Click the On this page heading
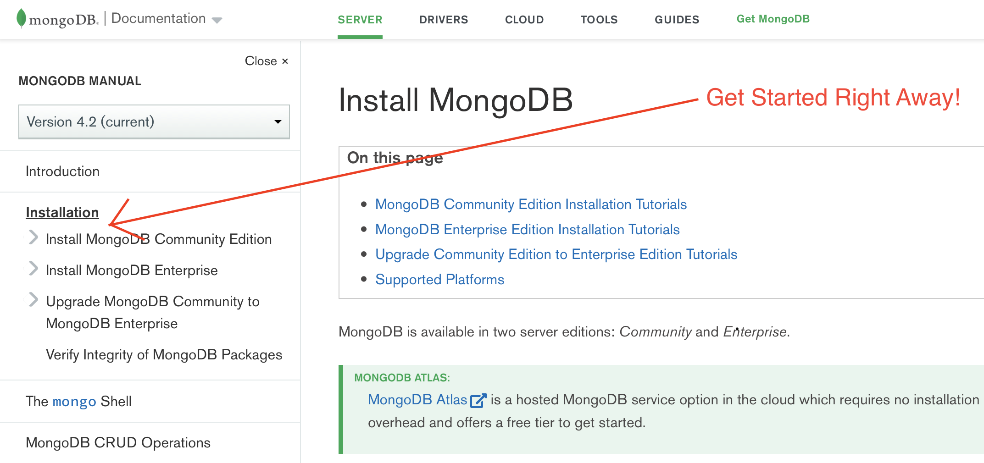This screenshot has width=984, height=463. tap(395, 158)
